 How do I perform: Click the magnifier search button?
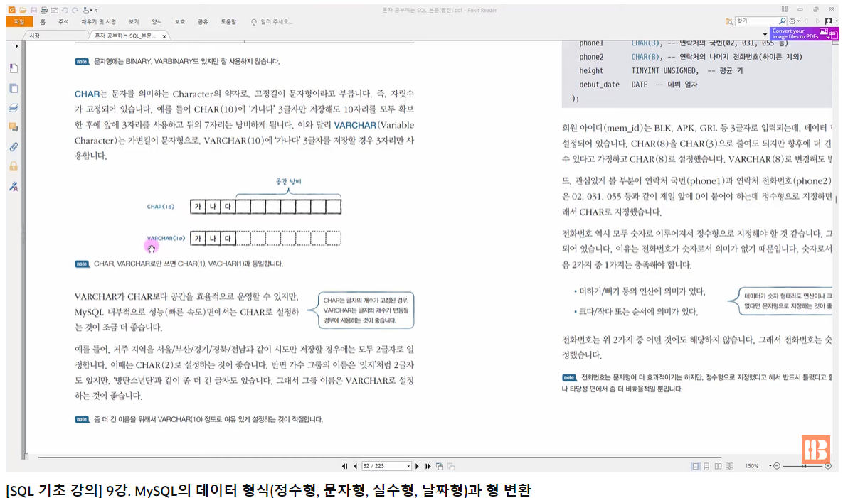pos(783,21)
